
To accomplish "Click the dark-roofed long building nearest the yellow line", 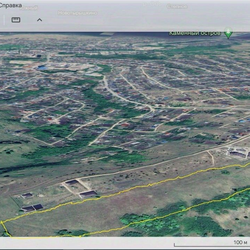I will point(88,194).
